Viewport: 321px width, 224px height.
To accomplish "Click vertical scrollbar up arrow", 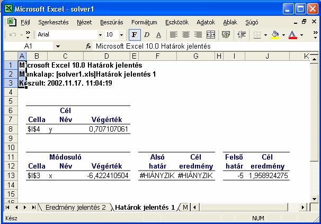I will pos(314,59).
